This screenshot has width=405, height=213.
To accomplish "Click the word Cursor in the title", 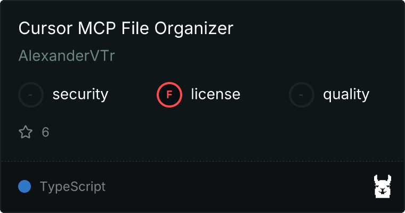I will (x=45, y=28).
